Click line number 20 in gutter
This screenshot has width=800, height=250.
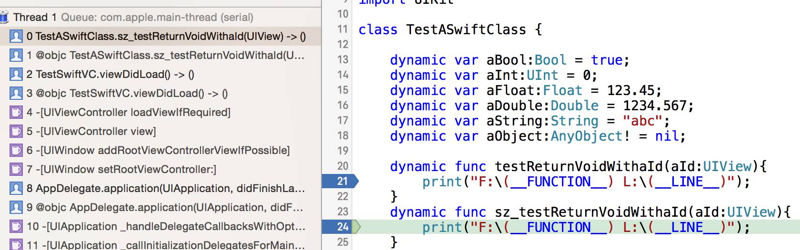[x=343, y=166]
